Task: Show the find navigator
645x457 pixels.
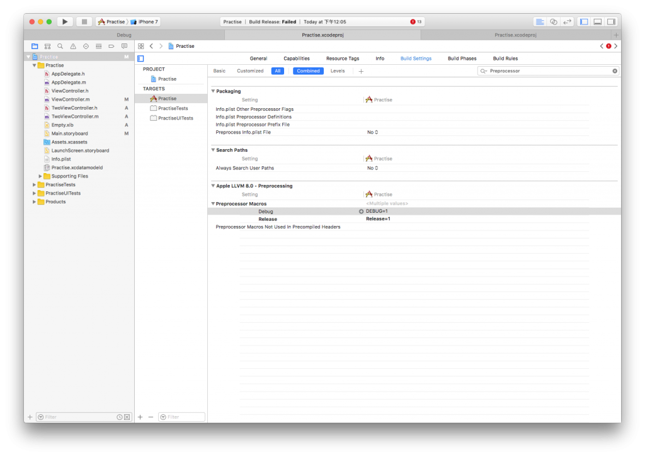Action: [60, 47]
